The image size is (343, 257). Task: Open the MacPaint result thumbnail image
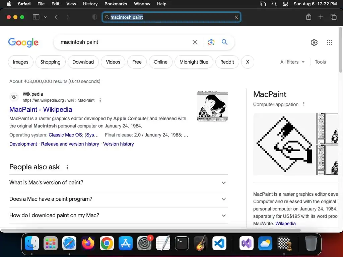(x=212, y=106)
